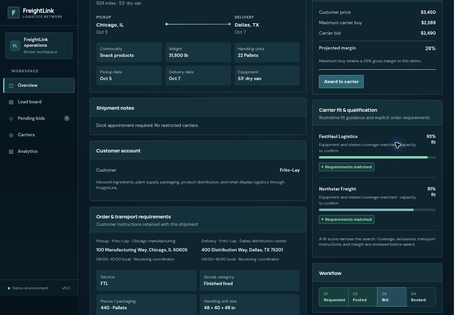Click the Load board sidebar icon
The image size is (459, 315).
click(11, 102)
